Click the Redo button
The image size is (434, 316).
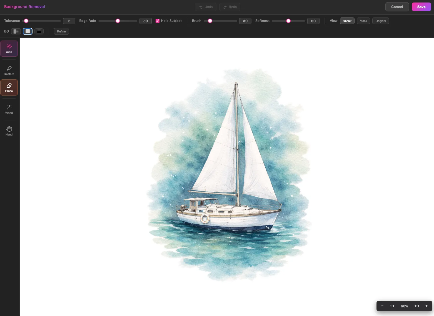[x=230, y=7]
